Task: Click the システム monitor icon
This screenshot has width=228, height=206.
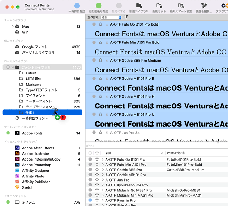Action: coord(17,202)
